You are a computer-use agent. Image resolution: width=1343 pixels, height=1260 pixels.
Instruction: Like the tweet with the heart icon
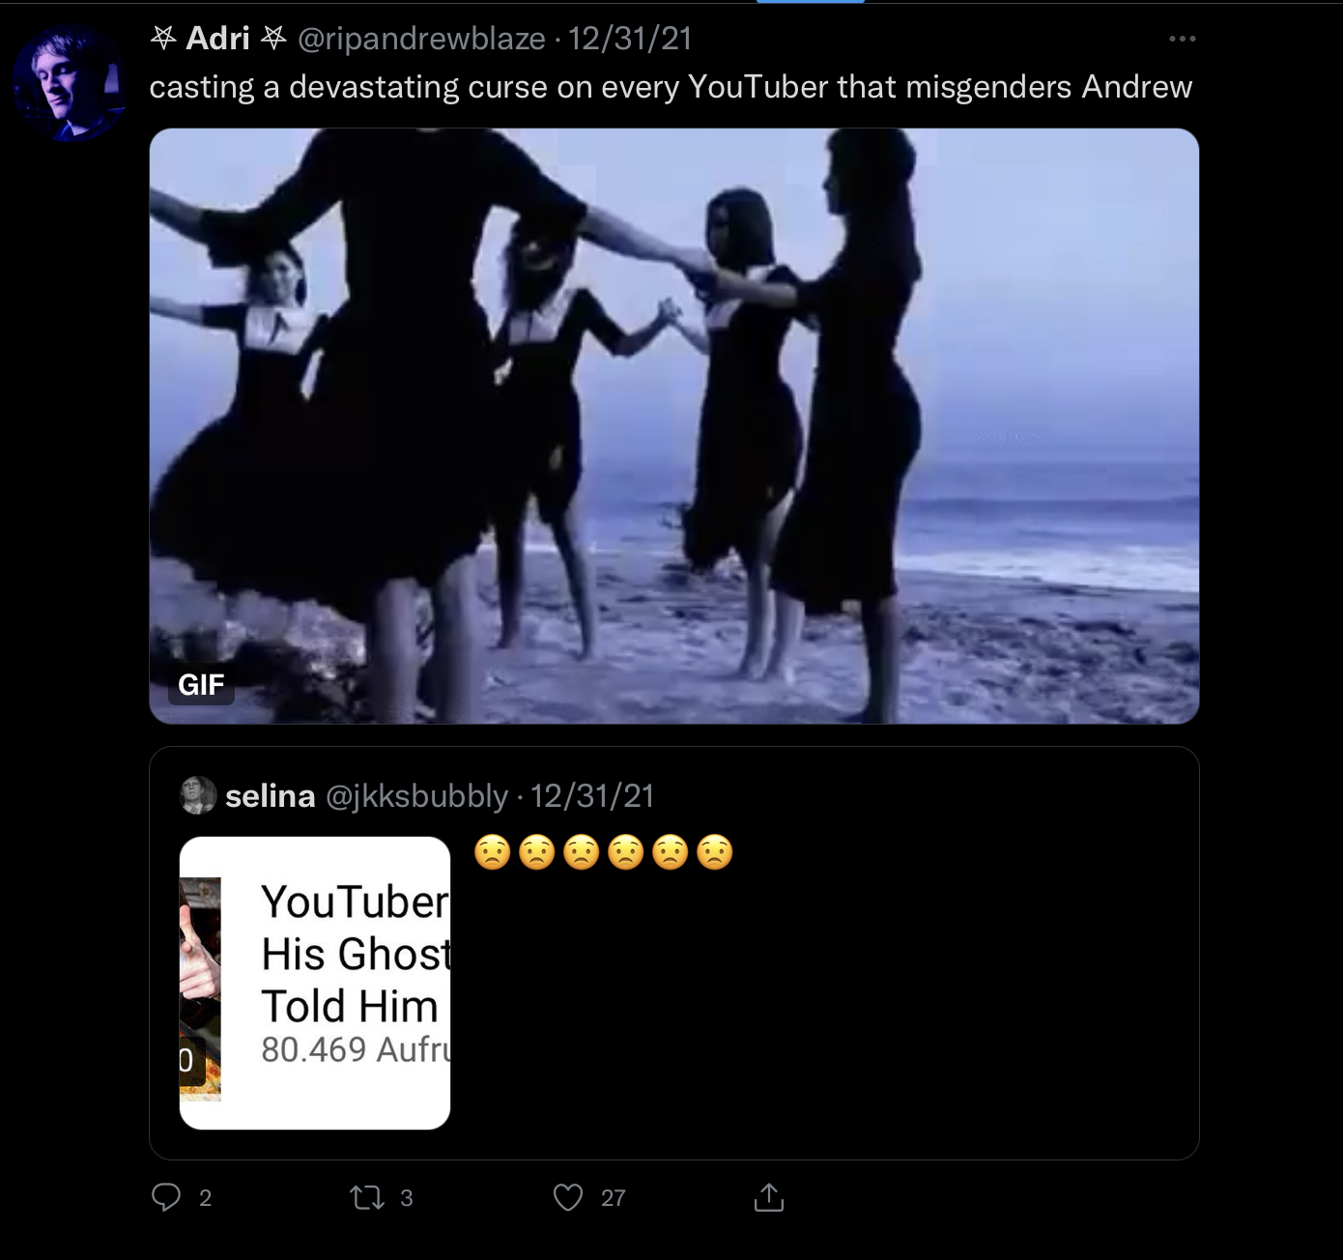tap(568, 1198)
